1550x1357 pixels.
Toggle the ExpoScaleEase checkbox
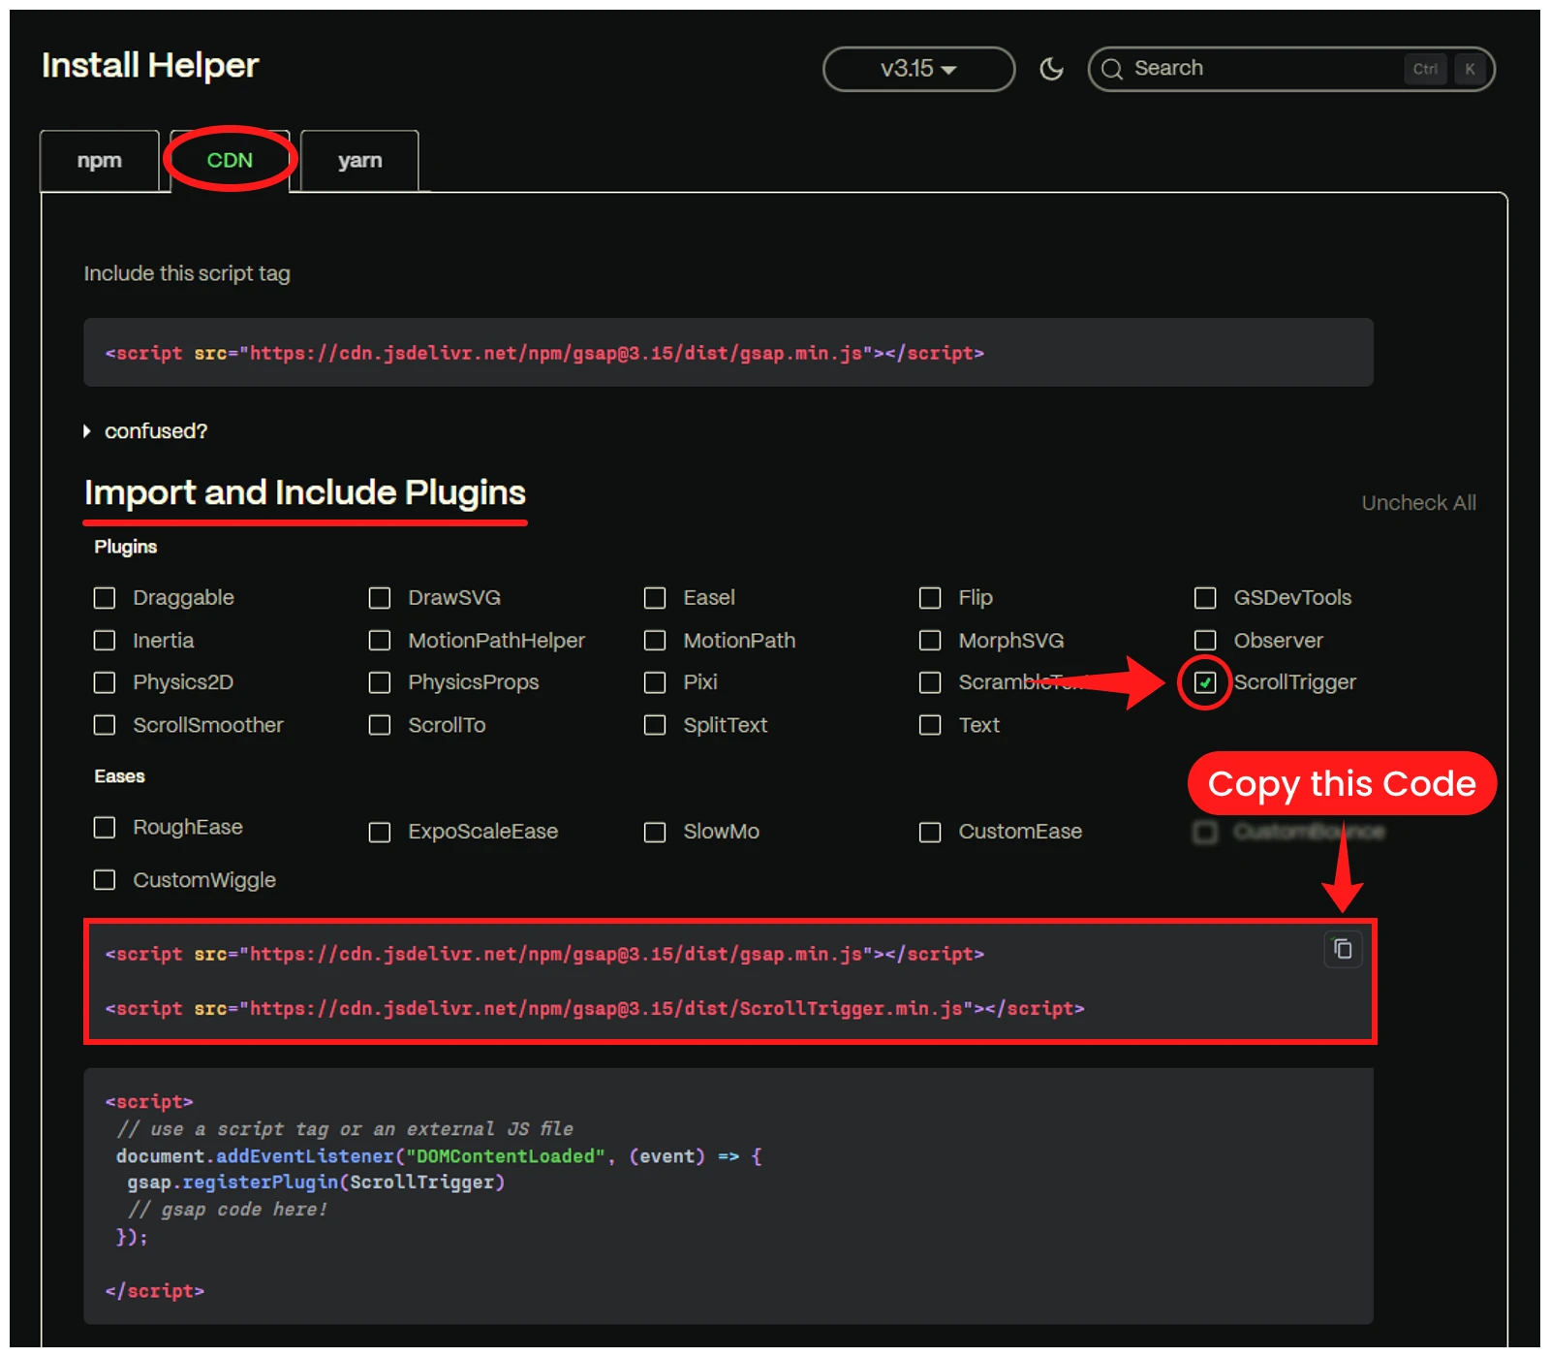click(x=380, y=833)
